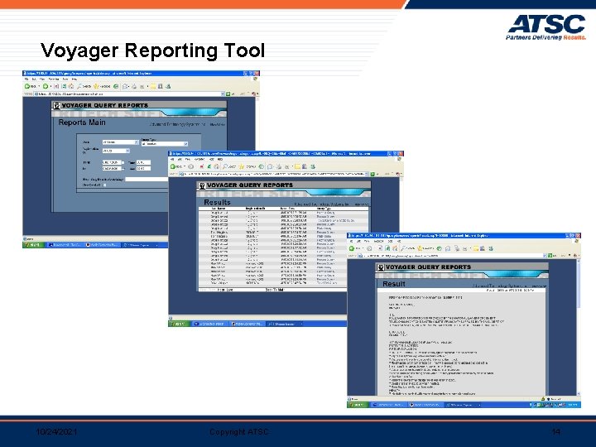This screenshot has height=447, width=596.
Task: Click the "Results" page heading
Action: pos(217,202)
